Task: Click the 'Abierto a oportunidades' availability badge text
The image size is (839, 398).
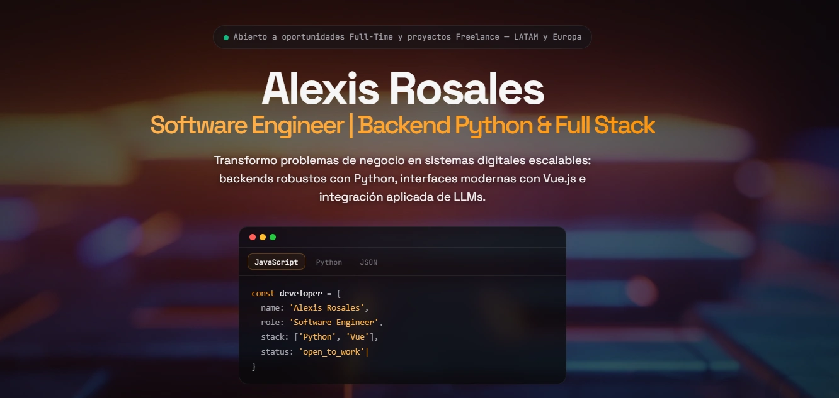Action: [x=407, y=37]
